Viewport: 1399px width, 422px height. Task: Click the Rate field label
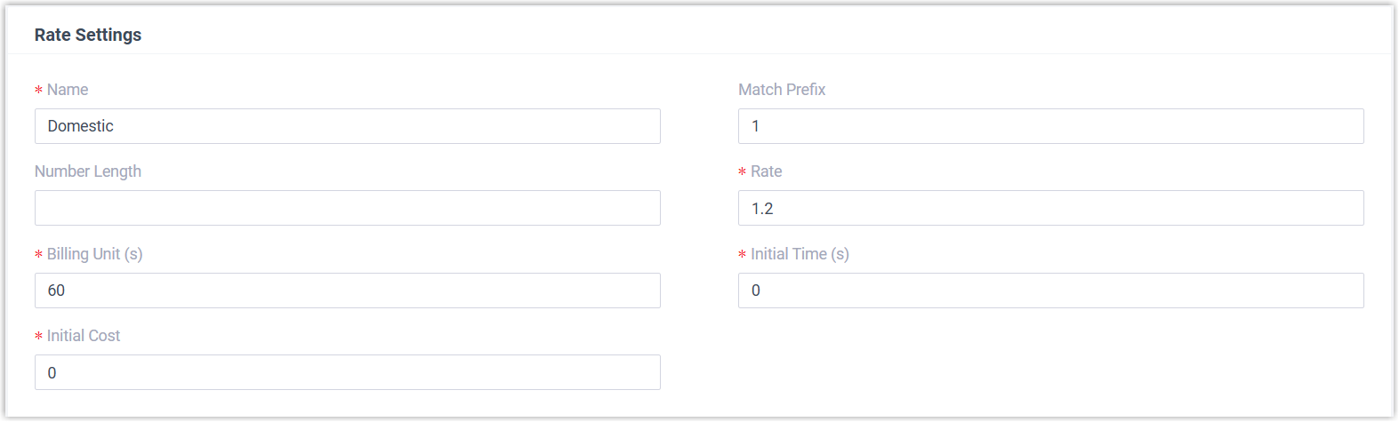(767, 171)
